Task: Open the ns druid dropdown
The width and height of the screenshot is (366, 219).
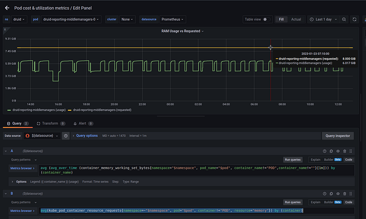Action: coord(19,19)
